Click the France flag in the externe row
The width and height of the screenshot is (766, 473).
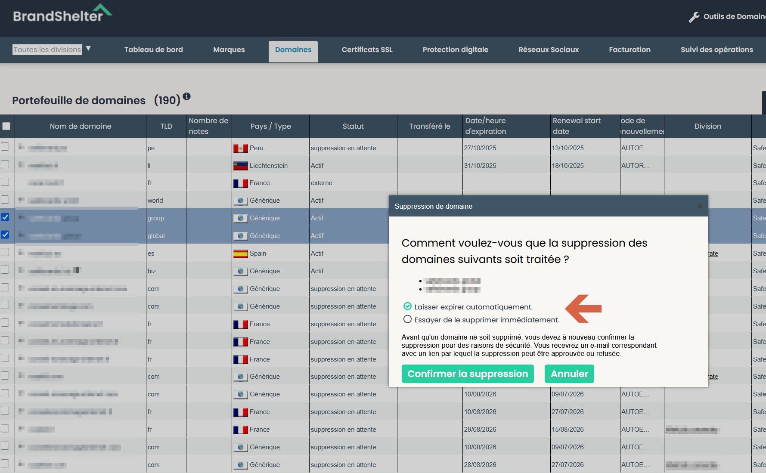pos(240,183)
